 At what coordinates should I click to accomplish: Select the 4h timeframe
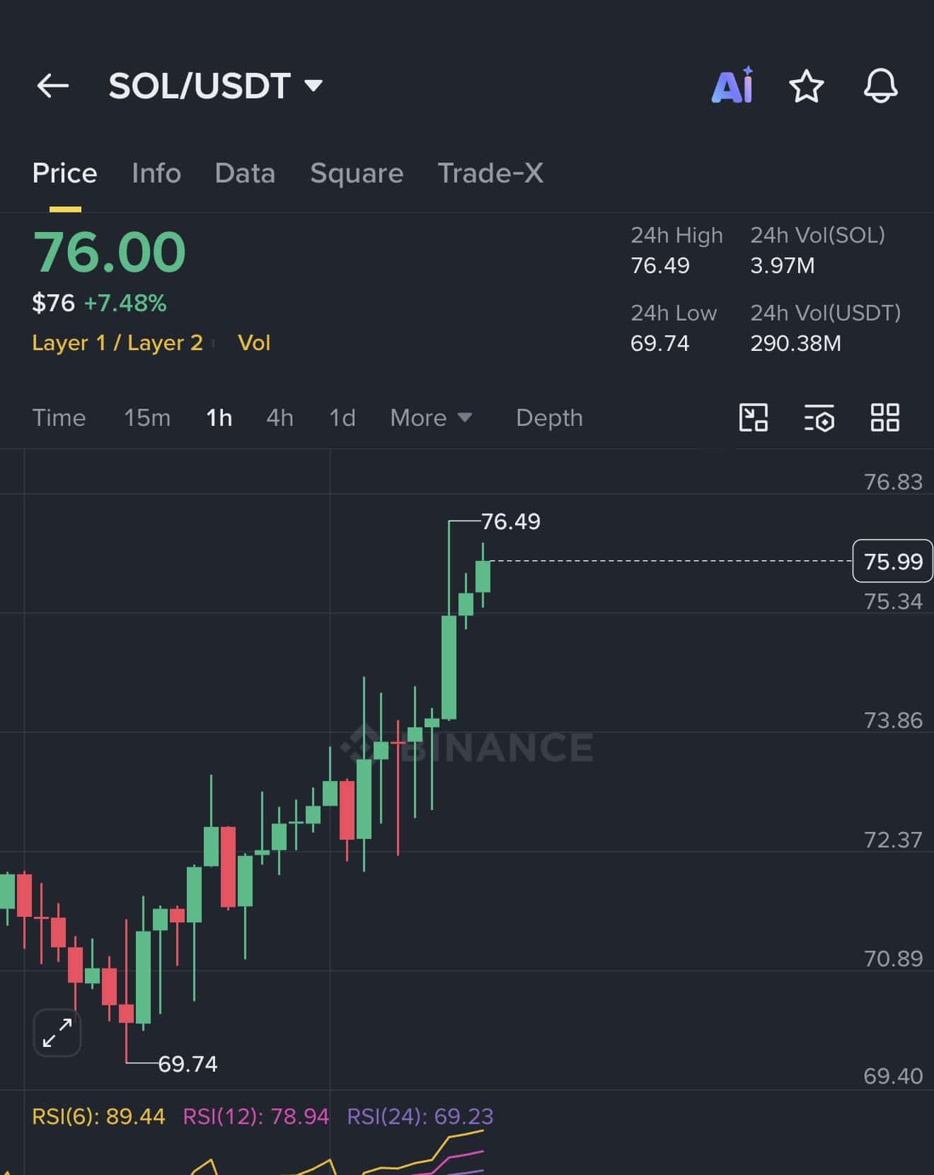279,417
